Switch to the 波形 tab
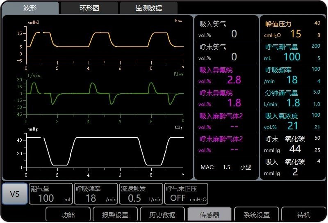The height and width of the screenshot is (223, 328). 31,8
